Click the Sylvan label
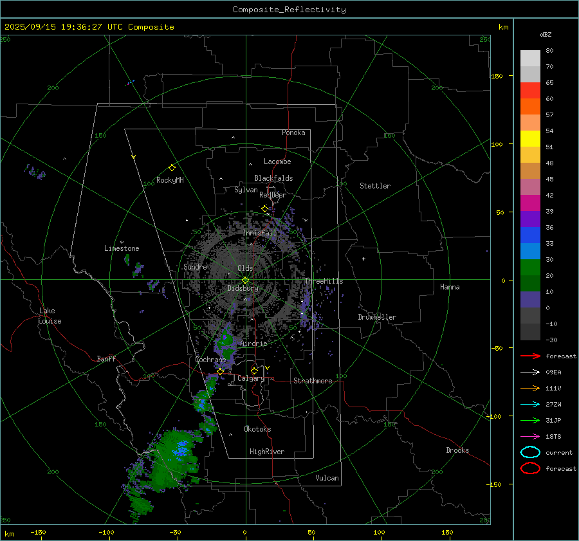Image resolution: width=579 pixels, height=541 pixels. click(x=246, y=190)
